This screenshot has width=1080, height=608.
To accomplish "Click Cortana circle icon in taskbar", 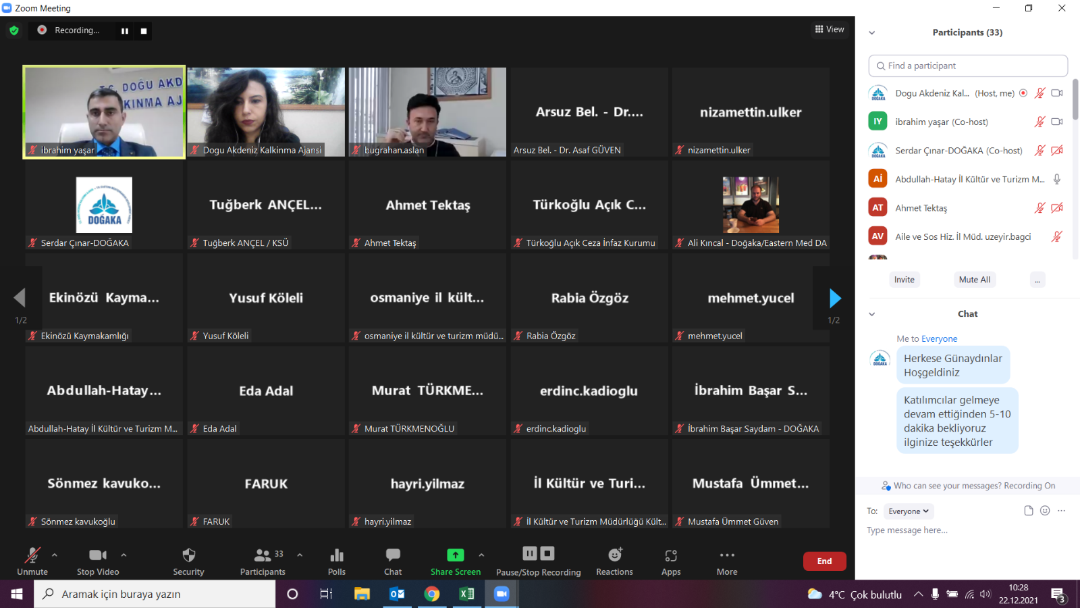I will (292, 594).
